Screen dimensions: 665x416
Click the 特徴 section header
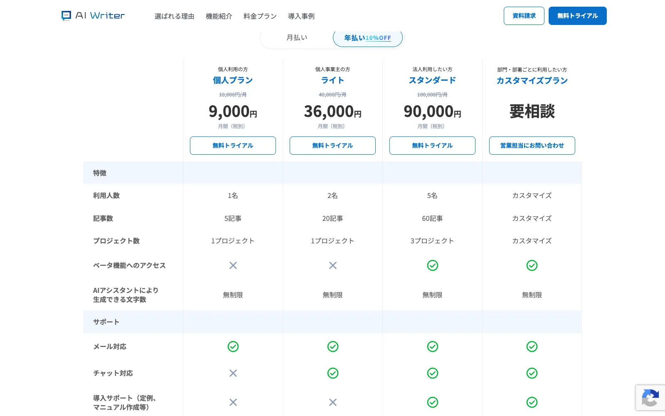[100, 173]
